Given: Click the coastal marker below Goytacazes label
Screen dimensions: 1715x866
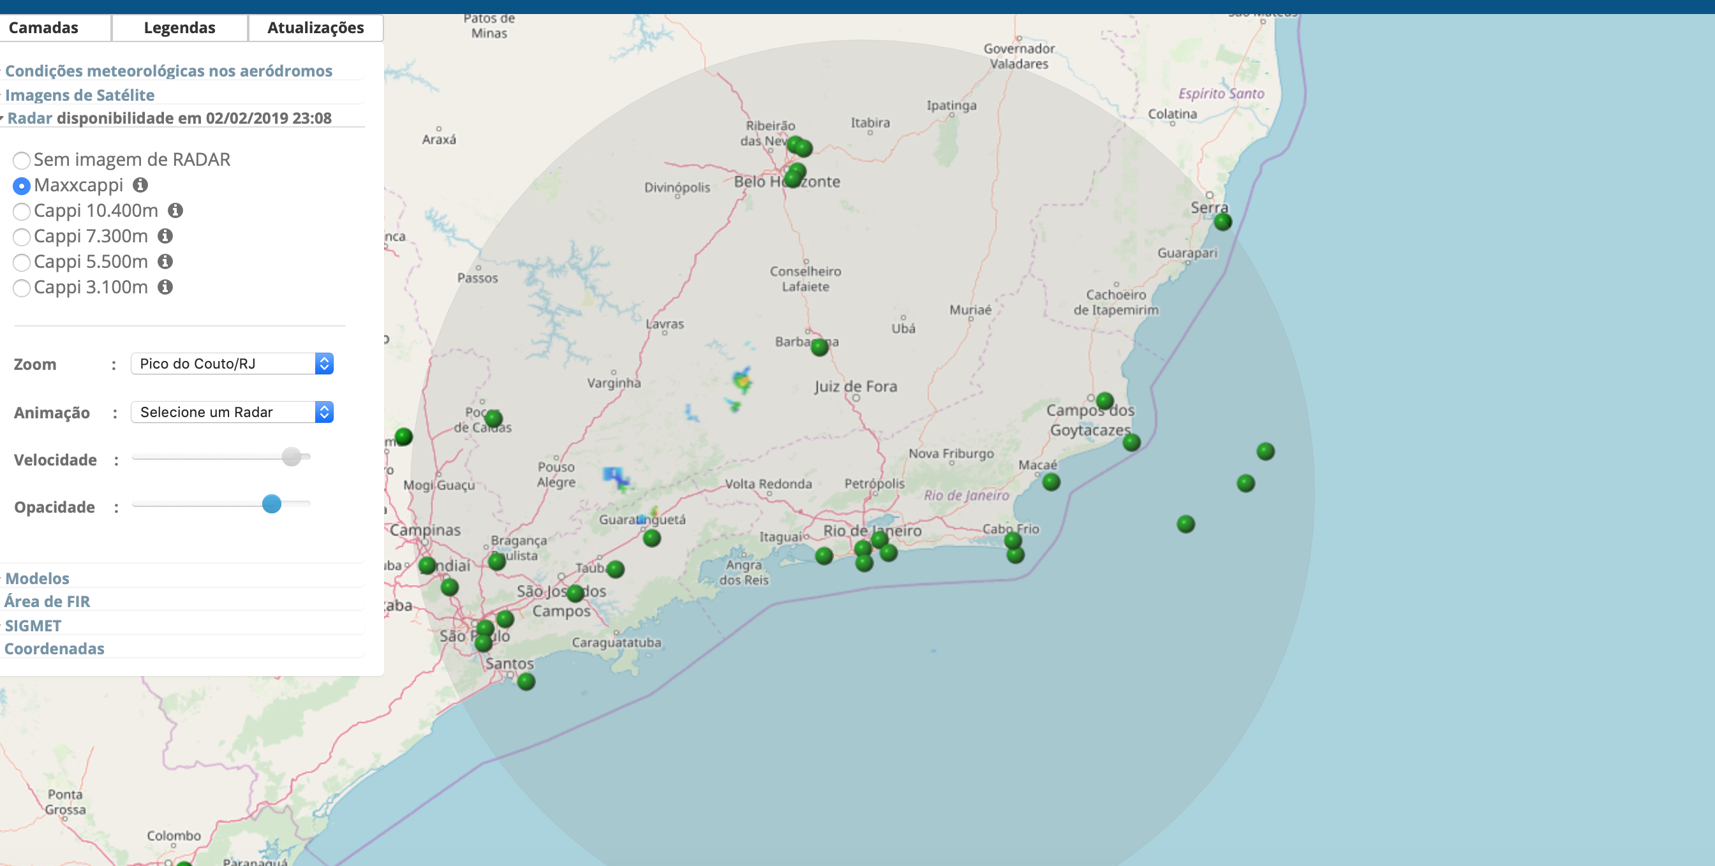Looking at the screenshot, I should [x=1131, y=442].
